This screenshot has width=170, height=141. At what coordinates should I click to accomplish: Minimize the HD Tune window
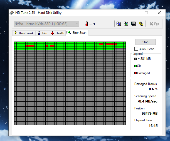134,13
